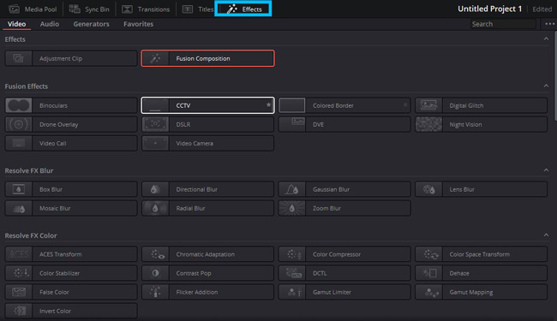The image size is (557, 321).
Task: Click the Digital Glitch effect icon
Action: [428, 105]
